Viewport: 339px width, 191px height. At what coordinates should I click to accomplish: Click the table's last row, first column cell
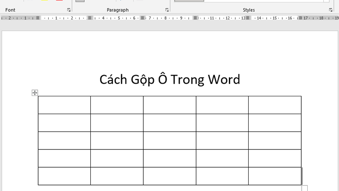[x=64, y=176]
